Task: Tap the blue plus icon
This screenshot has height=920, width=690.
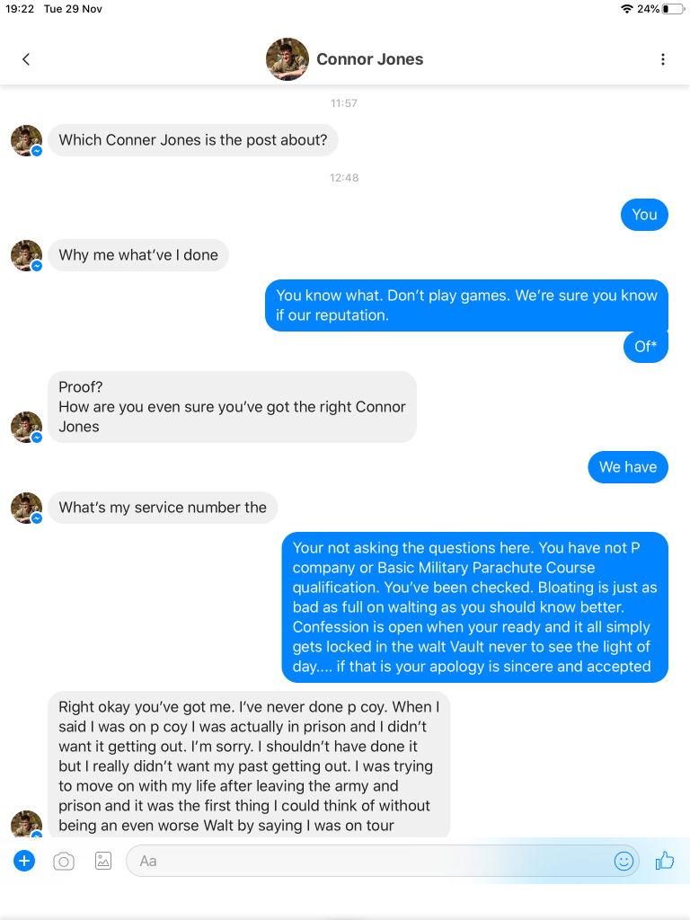Action: (24, 861)
